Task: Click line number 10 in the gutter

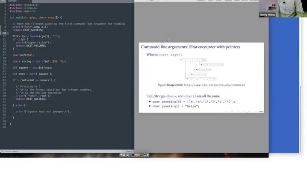Action: [4, 33]
